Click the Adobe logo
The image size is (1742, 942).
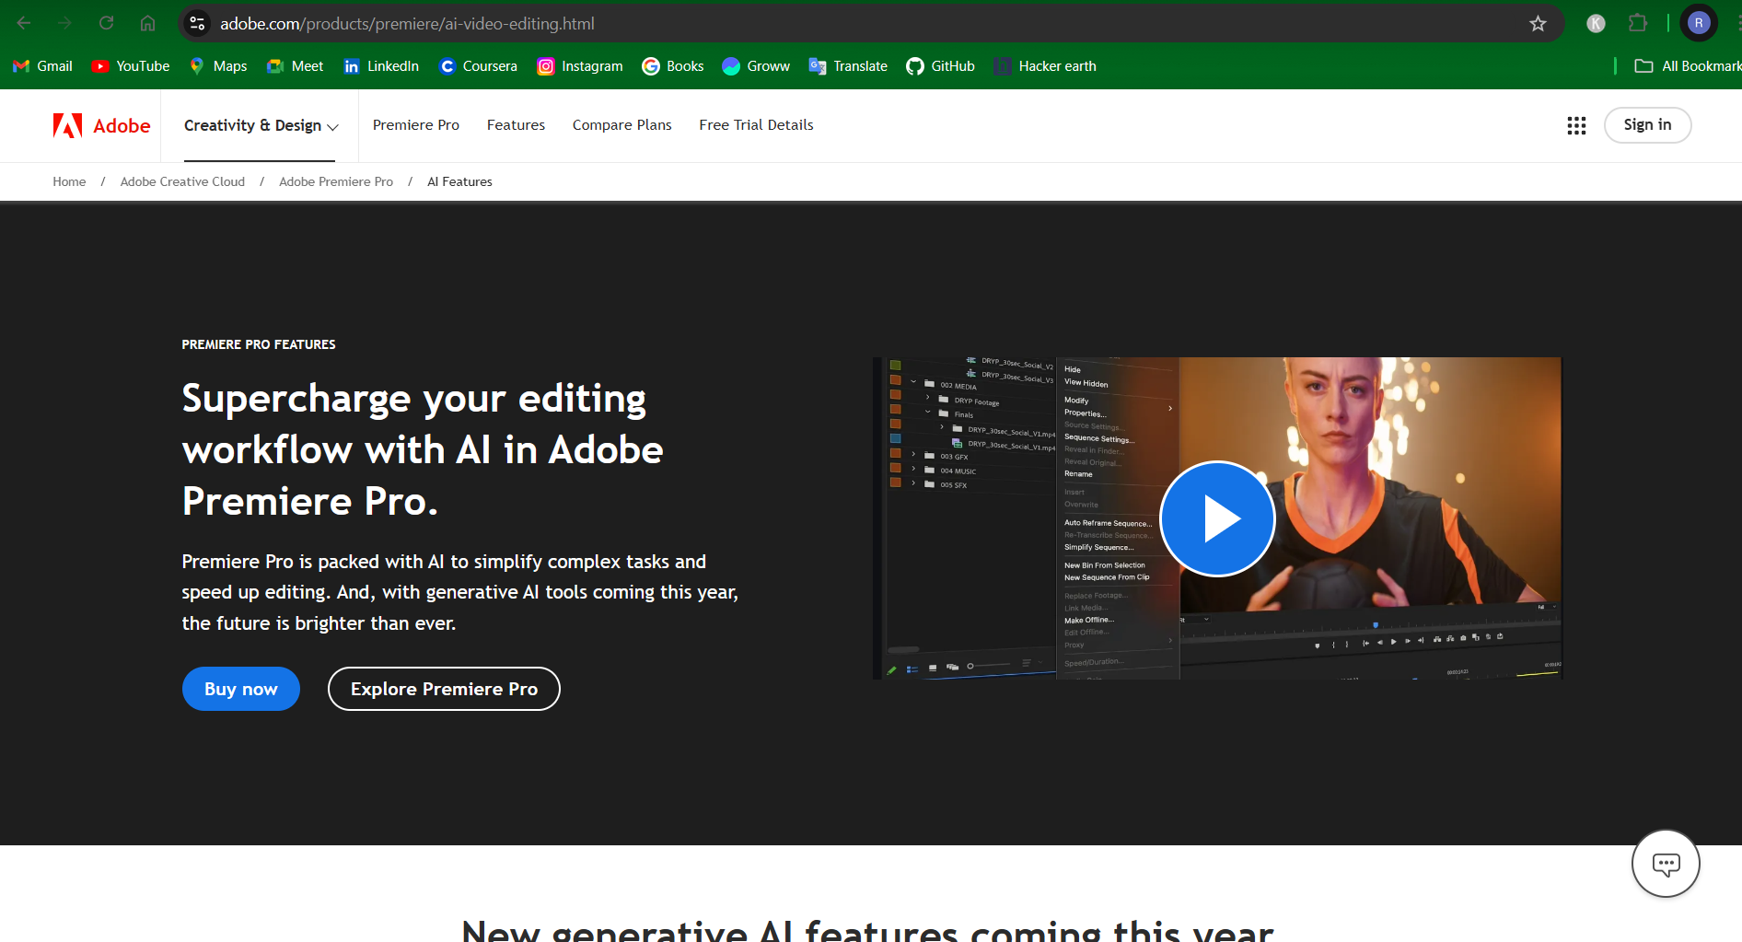click(x=101, y=125)
